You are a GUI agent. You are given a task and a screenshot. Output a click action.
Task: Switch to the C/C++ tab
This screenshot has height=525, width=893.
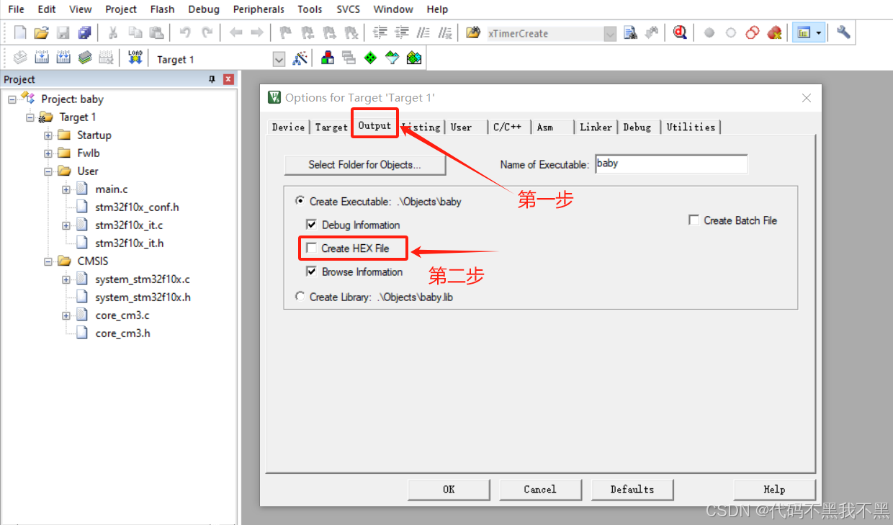click(x=508, y=127)
